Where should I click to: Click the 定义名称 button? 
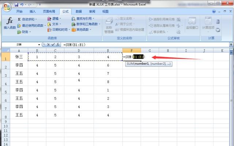coord(125,19)
